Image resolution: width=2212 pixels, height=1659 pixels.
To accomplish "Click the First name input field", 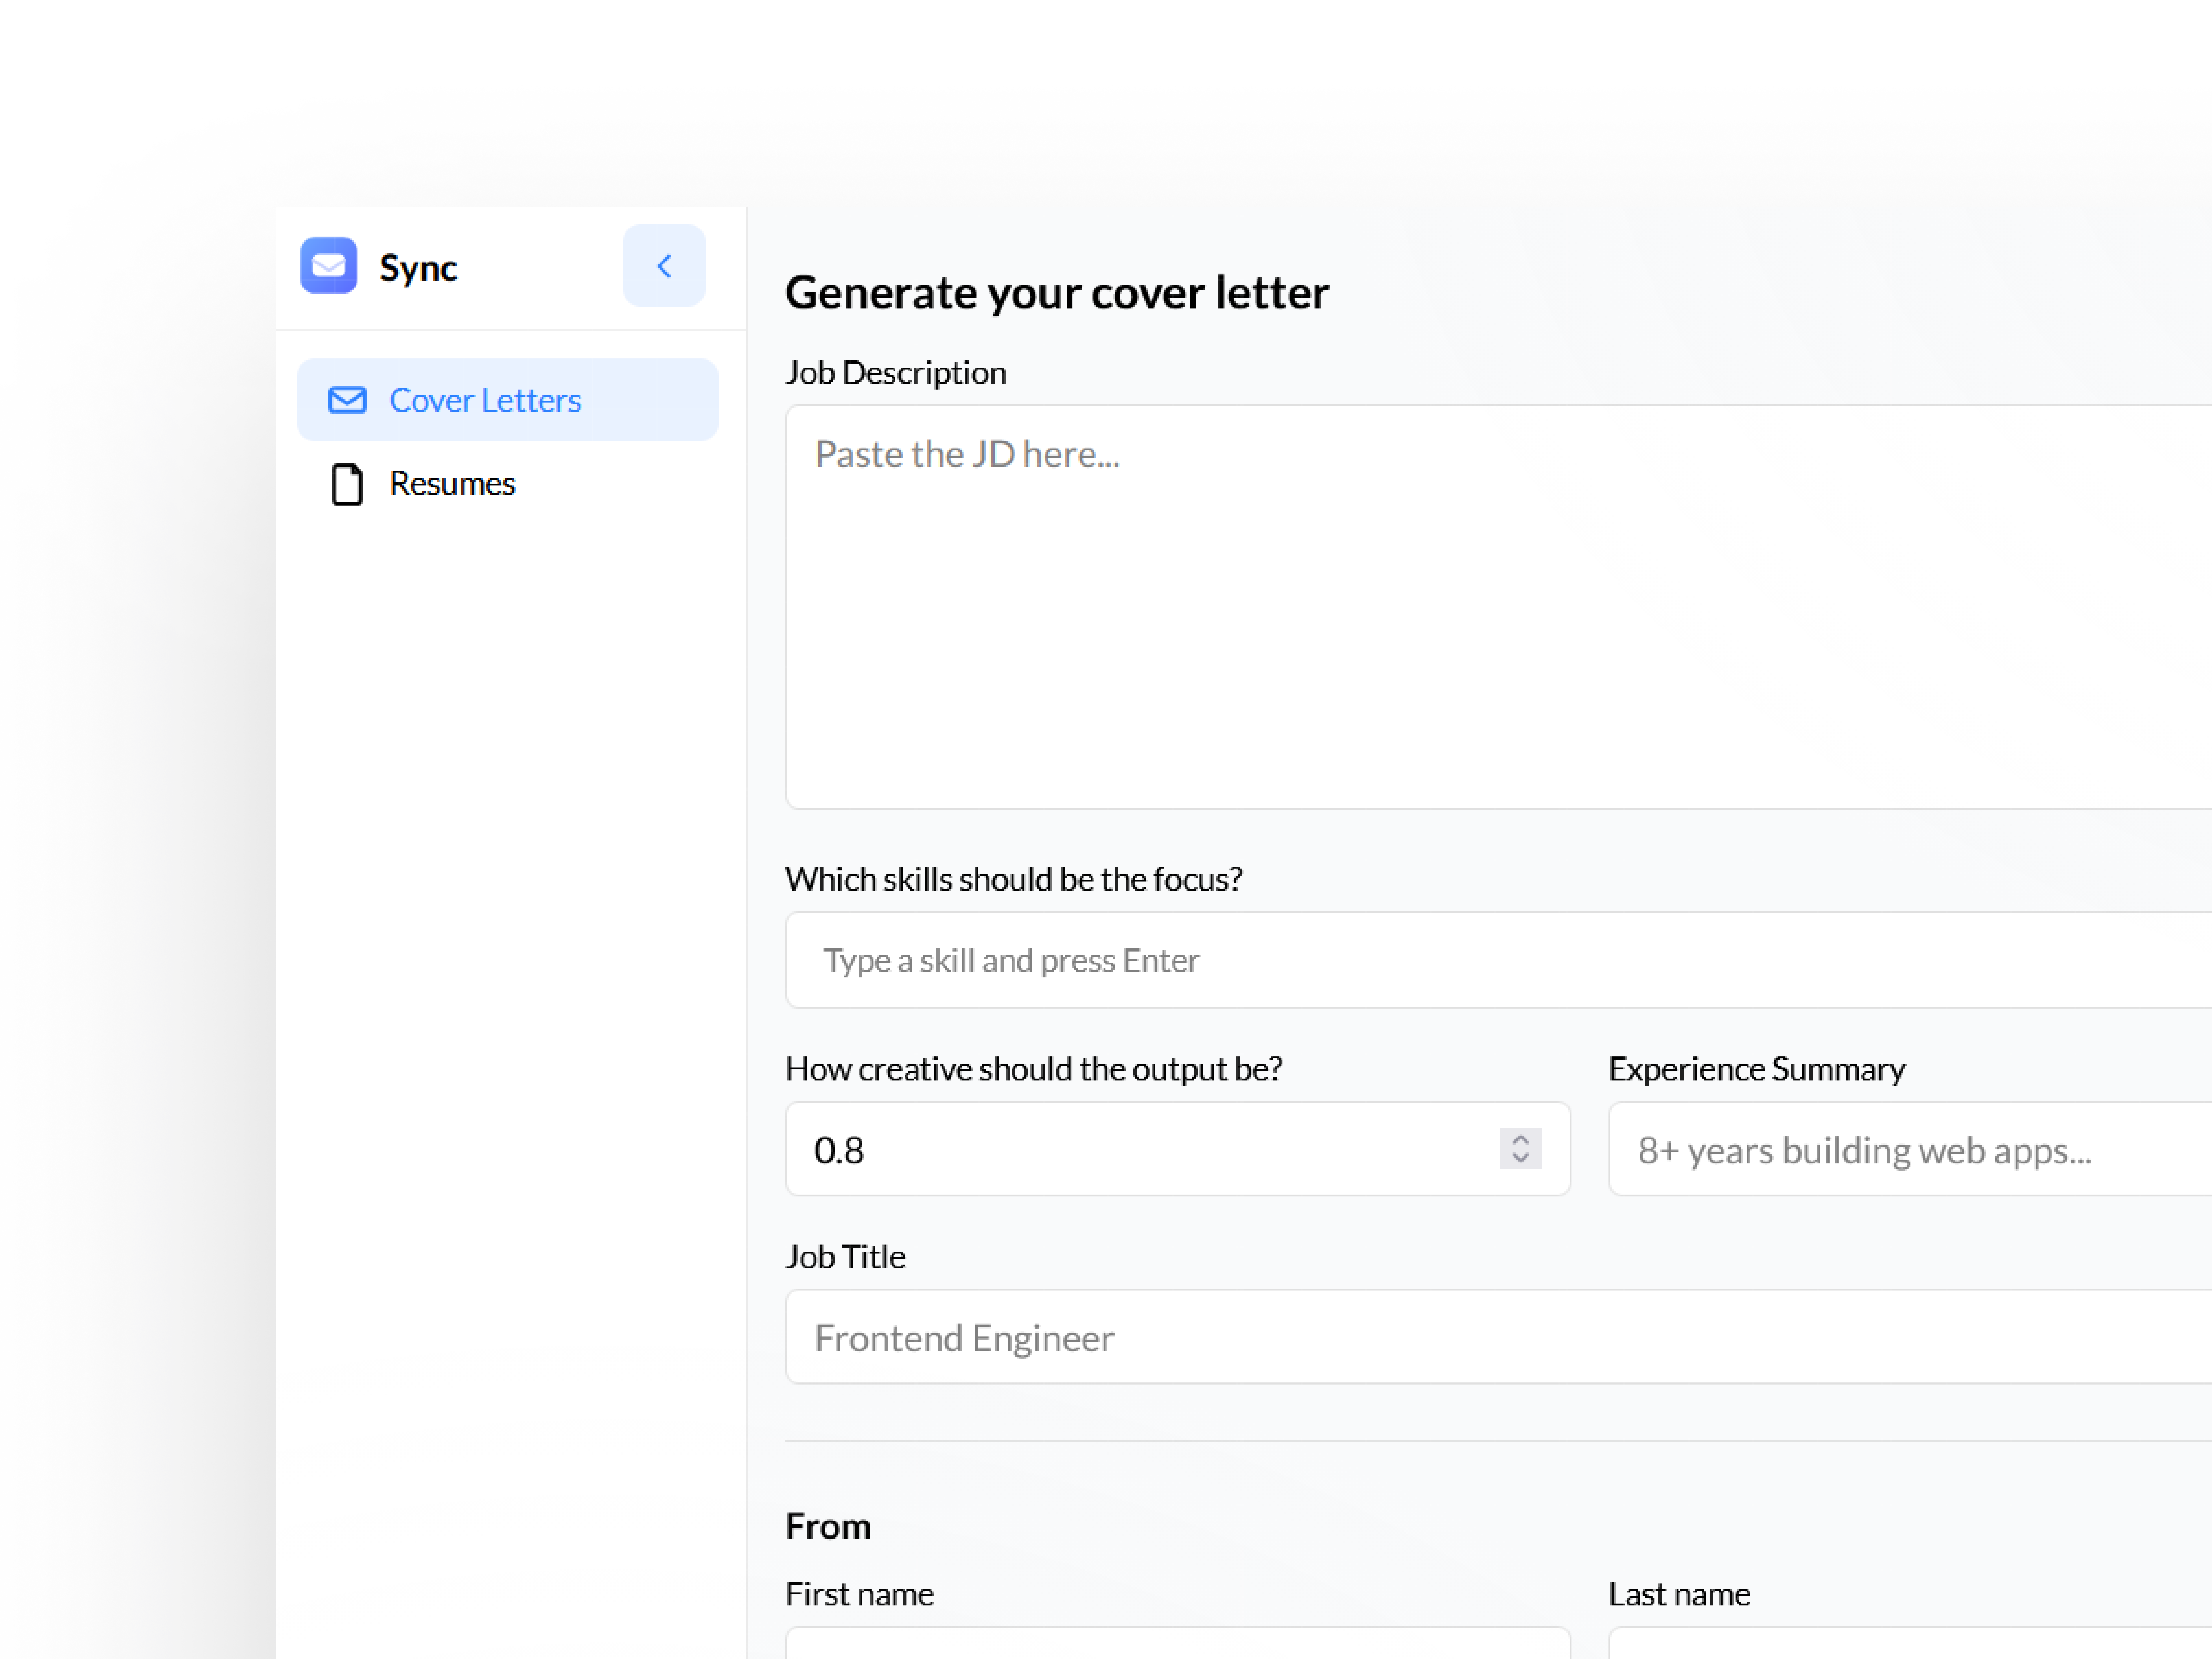I will click(x=1178, y=1643).
